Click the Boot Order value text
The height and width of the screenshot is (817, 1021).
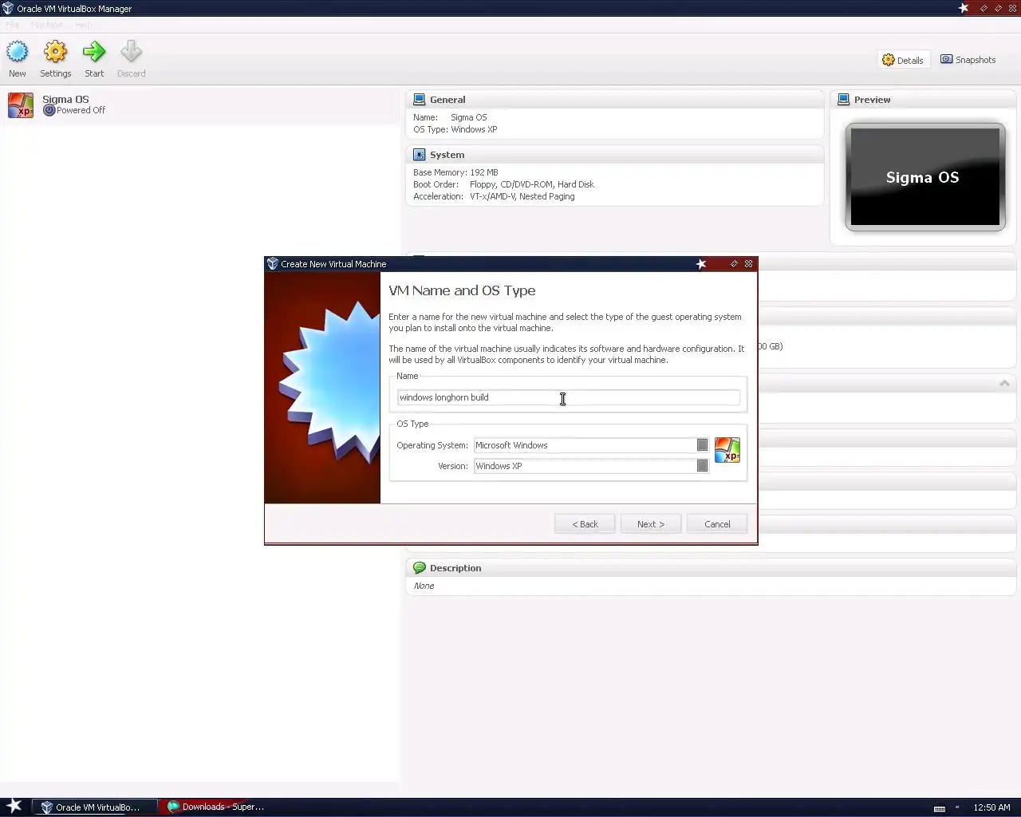pos(532,184)
